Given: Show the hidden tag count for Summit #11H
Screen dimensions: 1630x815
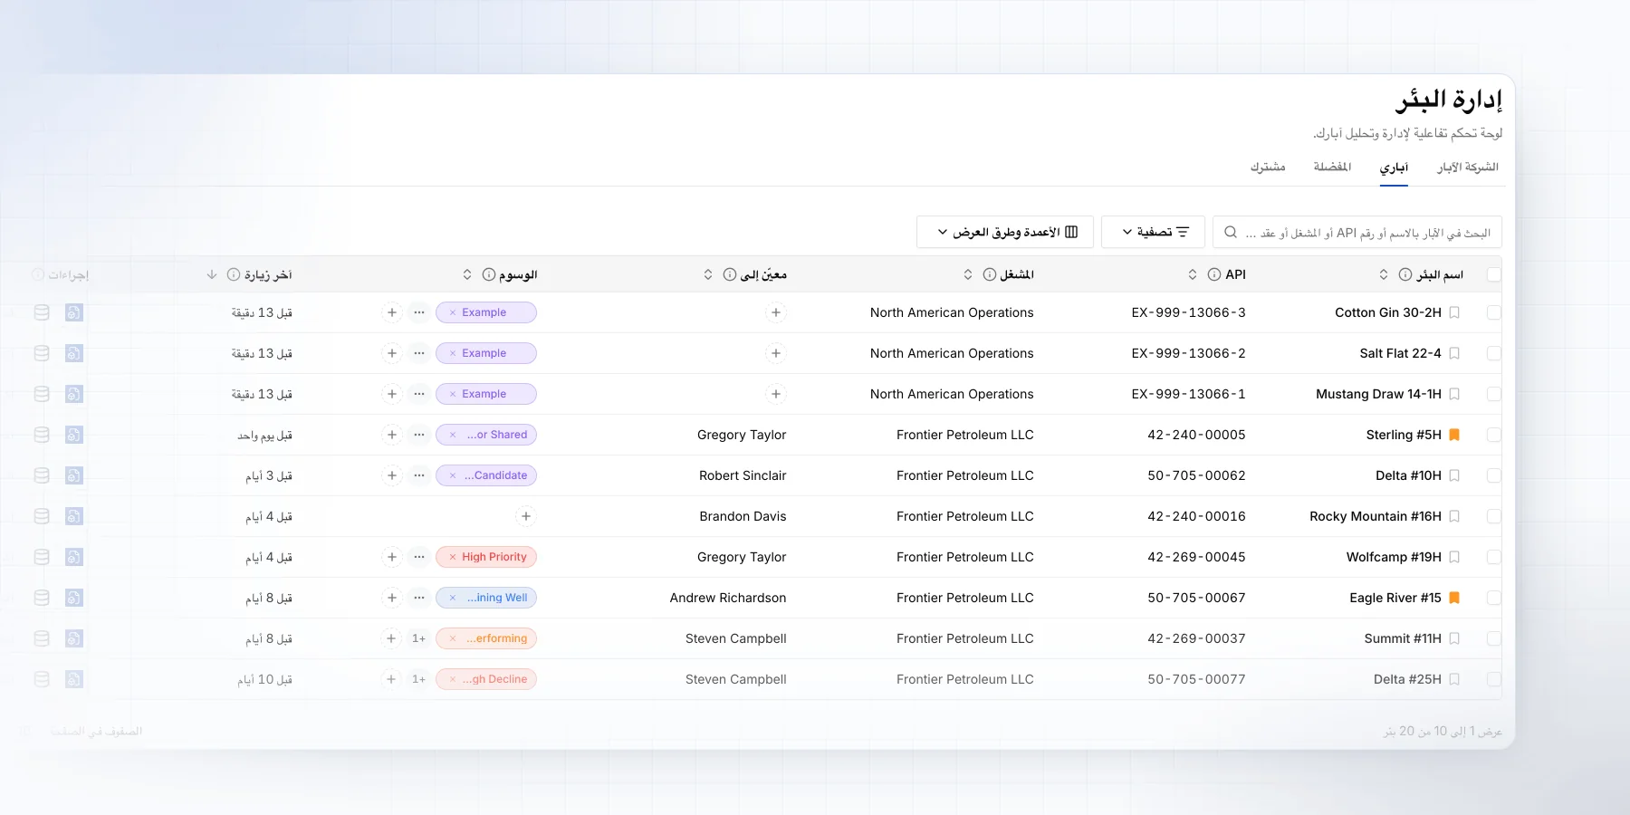Looking at the screenshot, I should tap(418, 638).
